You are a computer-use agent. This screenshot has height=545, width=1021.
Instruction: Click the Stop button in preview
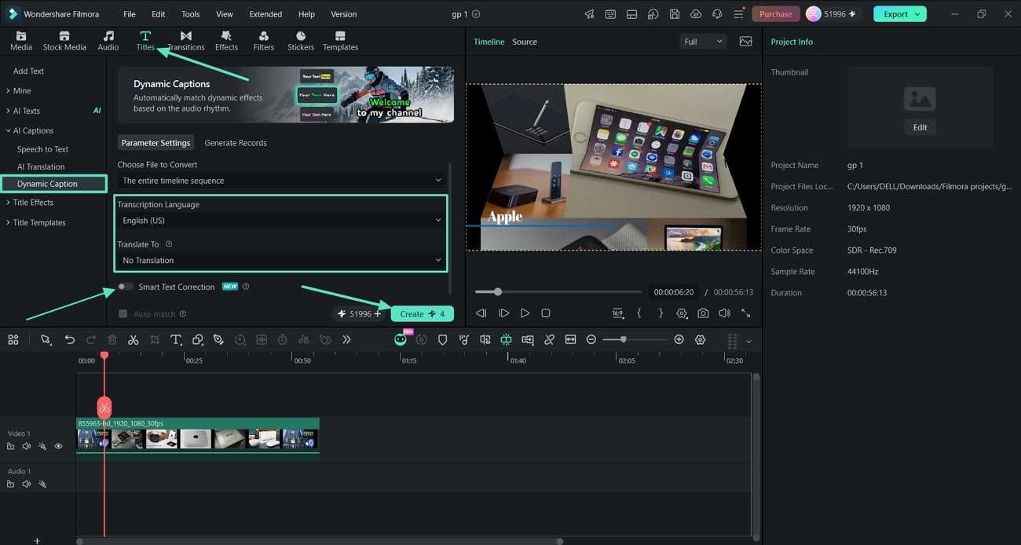(x=546, y=313)
